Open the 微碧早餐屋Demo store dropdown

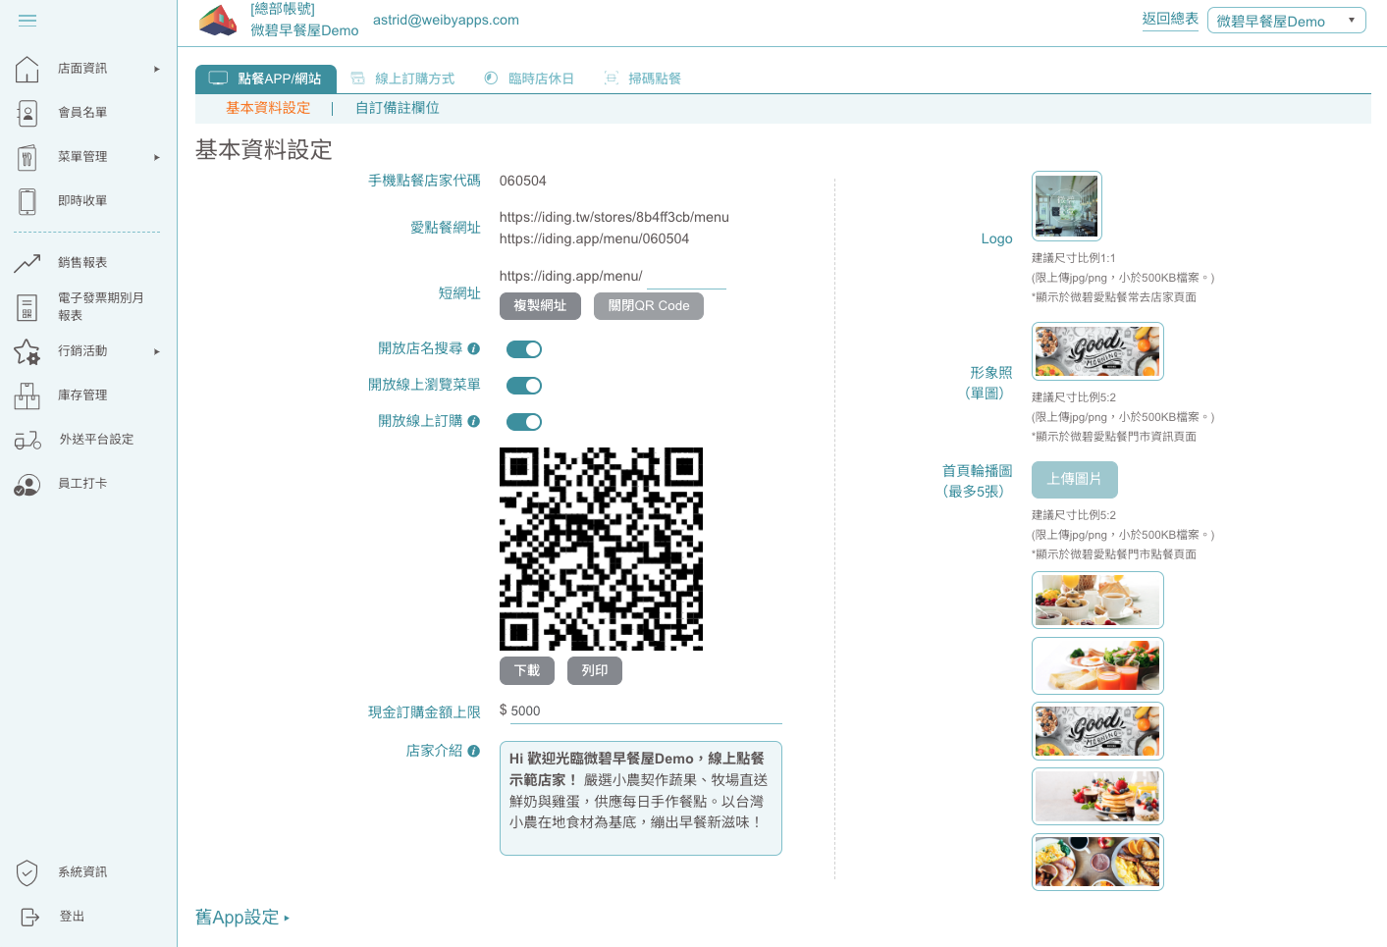[x=1286, y=21]
